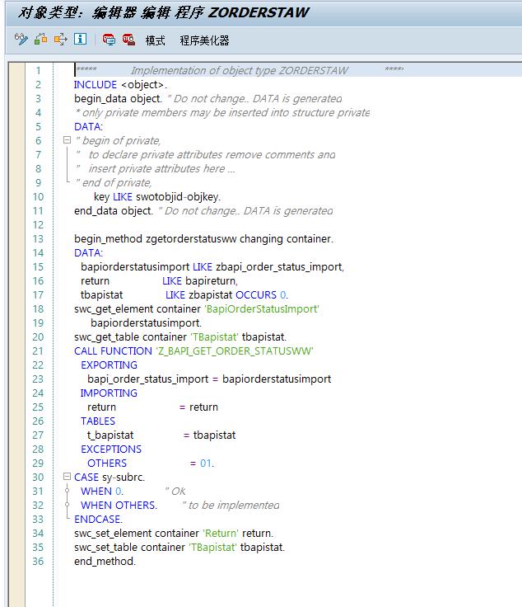Click the ENDCASE keyword
The width and height of the screenshot is (522, 607).
(x=97, y=520)
